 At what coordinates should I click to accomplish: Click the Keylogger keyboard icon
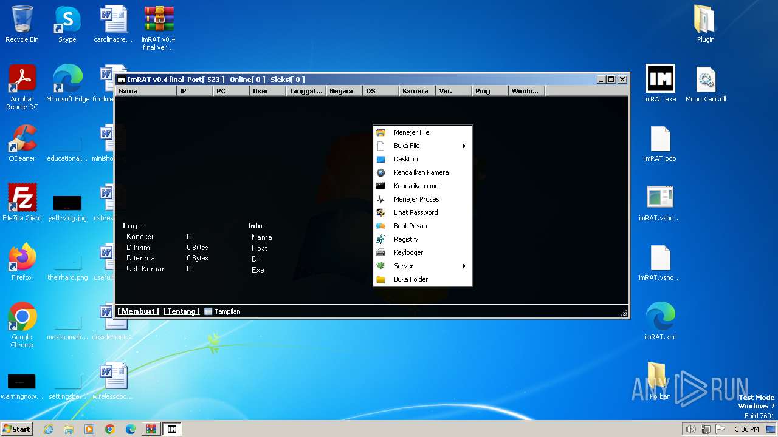(x=381, y=252)
